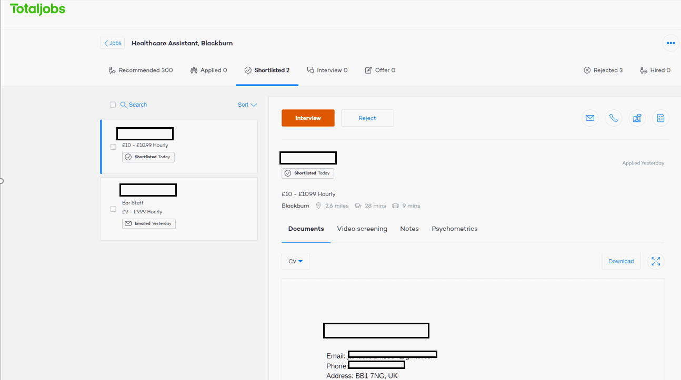Open the Sort dropdown
681x380 pixels.
[x=247, y=105]
